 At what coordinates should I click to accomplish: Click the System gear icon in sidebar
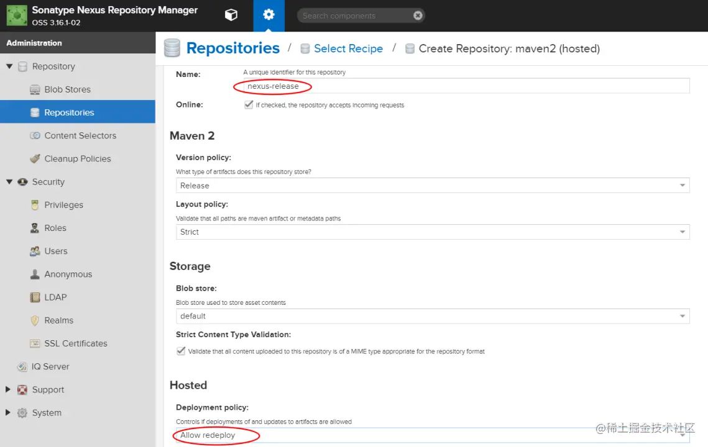coord(22,413)
